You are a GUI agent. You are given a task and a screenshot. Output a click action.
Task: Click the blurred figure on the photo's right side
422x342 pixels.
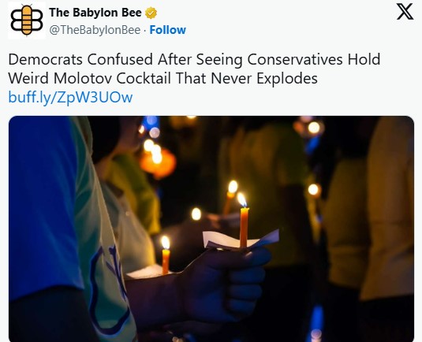tap(390, 210)
